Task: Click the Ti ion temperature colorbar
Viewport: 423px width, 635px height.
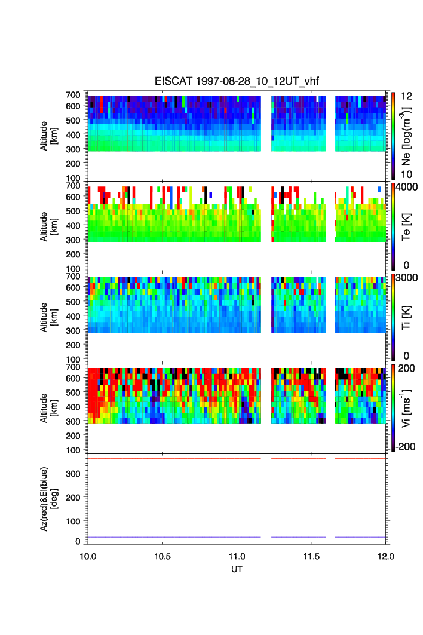Action: click(x=393, y=318)
